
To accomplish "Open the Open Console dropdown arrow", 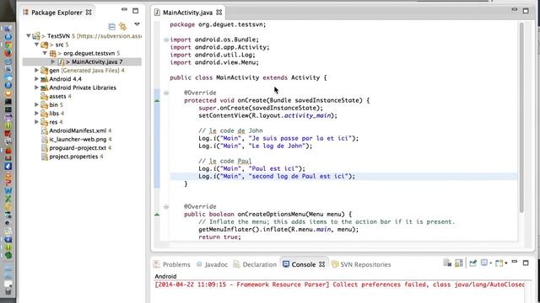I will click(x=506, y=263).
